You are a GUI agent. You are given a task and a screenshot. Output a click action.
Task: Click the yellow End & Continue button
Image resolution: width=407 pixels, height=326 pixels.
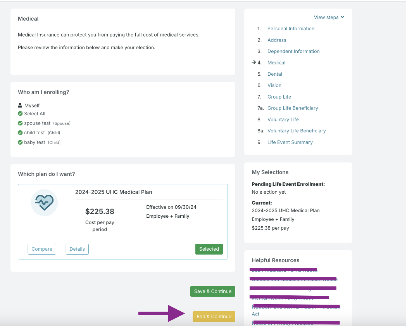(214, 317)
